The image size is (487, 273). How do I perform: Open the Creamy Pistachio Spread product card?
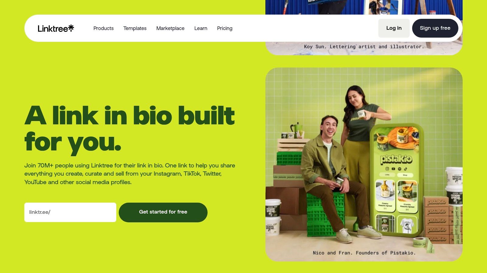pos(385,196)
